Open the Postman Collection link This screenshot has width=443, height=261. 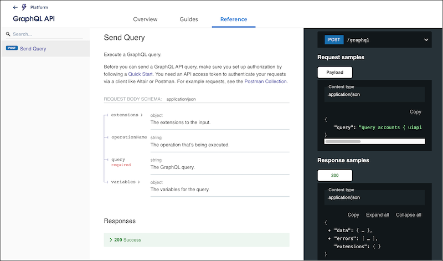(x=266, y=81)
